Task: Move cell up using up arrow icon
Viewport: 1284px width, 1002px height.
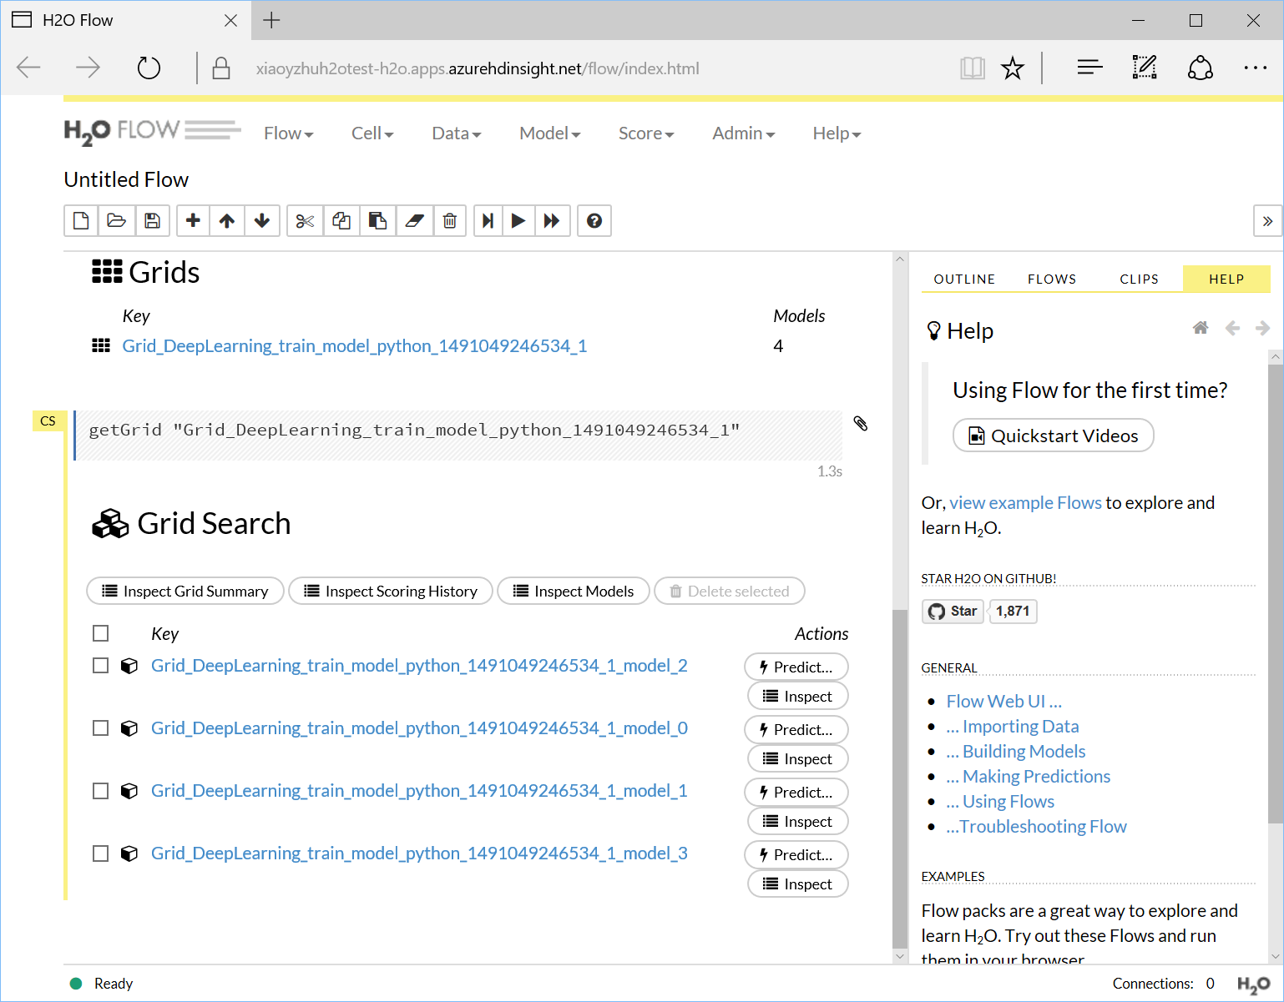Action: tap(227, 221)
